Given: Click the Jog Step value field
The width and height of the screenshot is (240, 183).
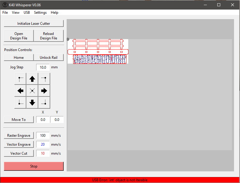Looking at the screenshot, I should [x=43, y=67].
